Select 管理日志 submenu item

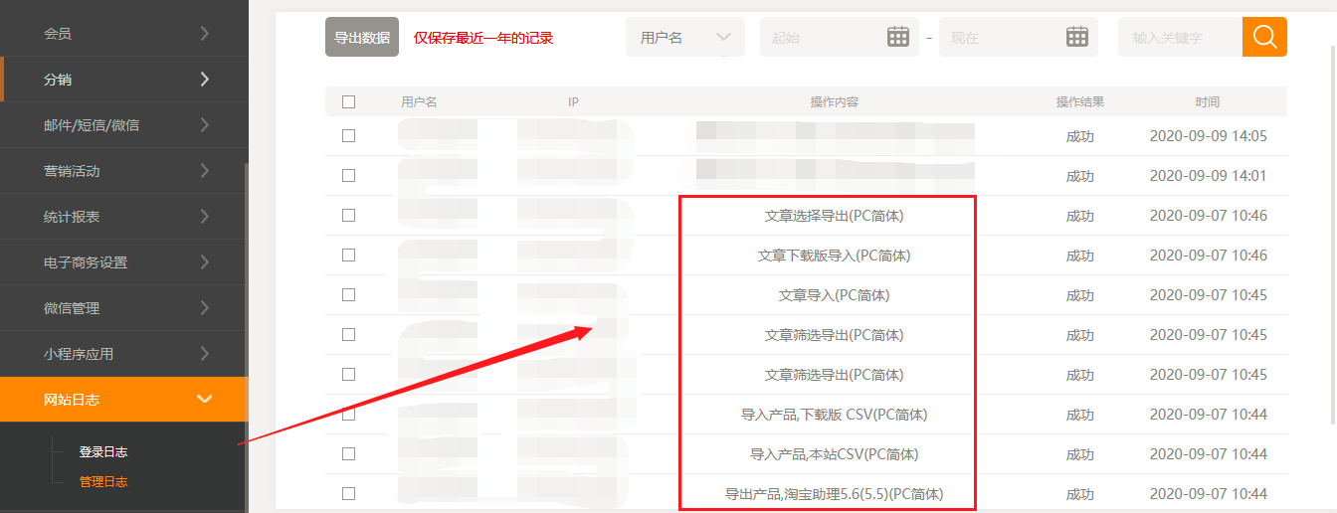[x=103, y=482]
